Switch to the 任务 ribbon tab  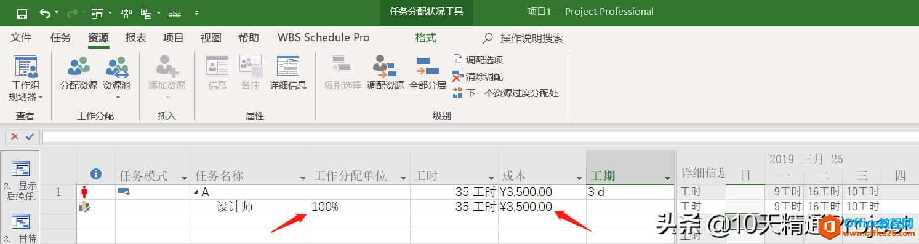point(60,38)
